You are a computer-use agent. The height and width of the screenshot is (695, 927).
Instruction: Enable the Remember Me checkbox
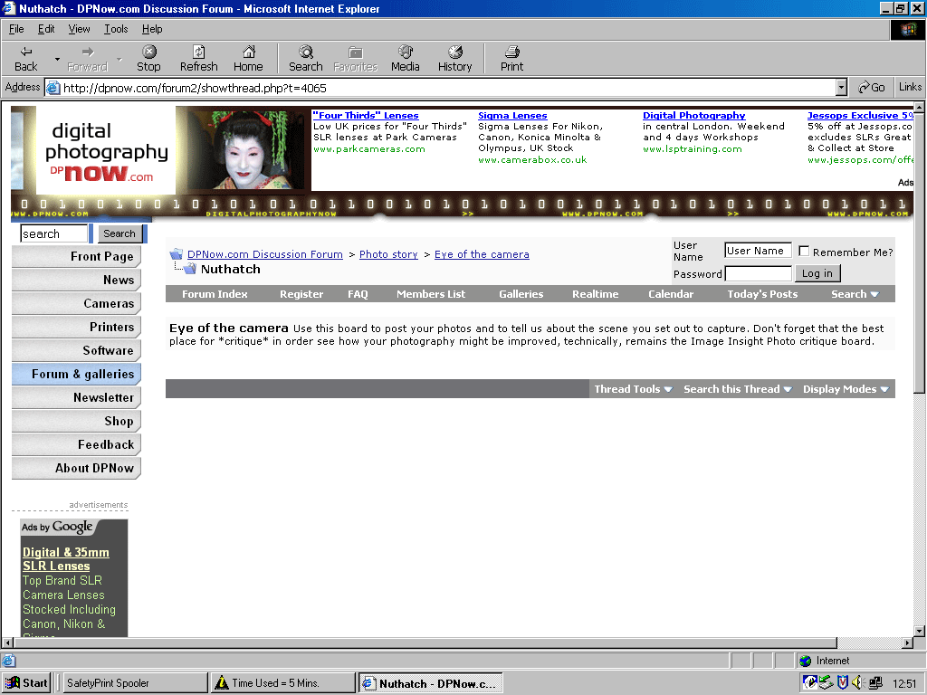[x=804, y=252]
